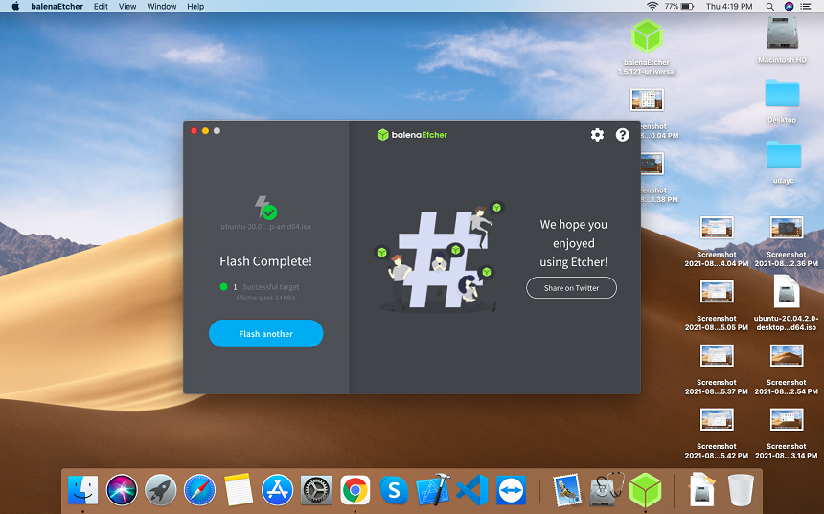Open the View menu
The image size is (824, 514).
127,7
